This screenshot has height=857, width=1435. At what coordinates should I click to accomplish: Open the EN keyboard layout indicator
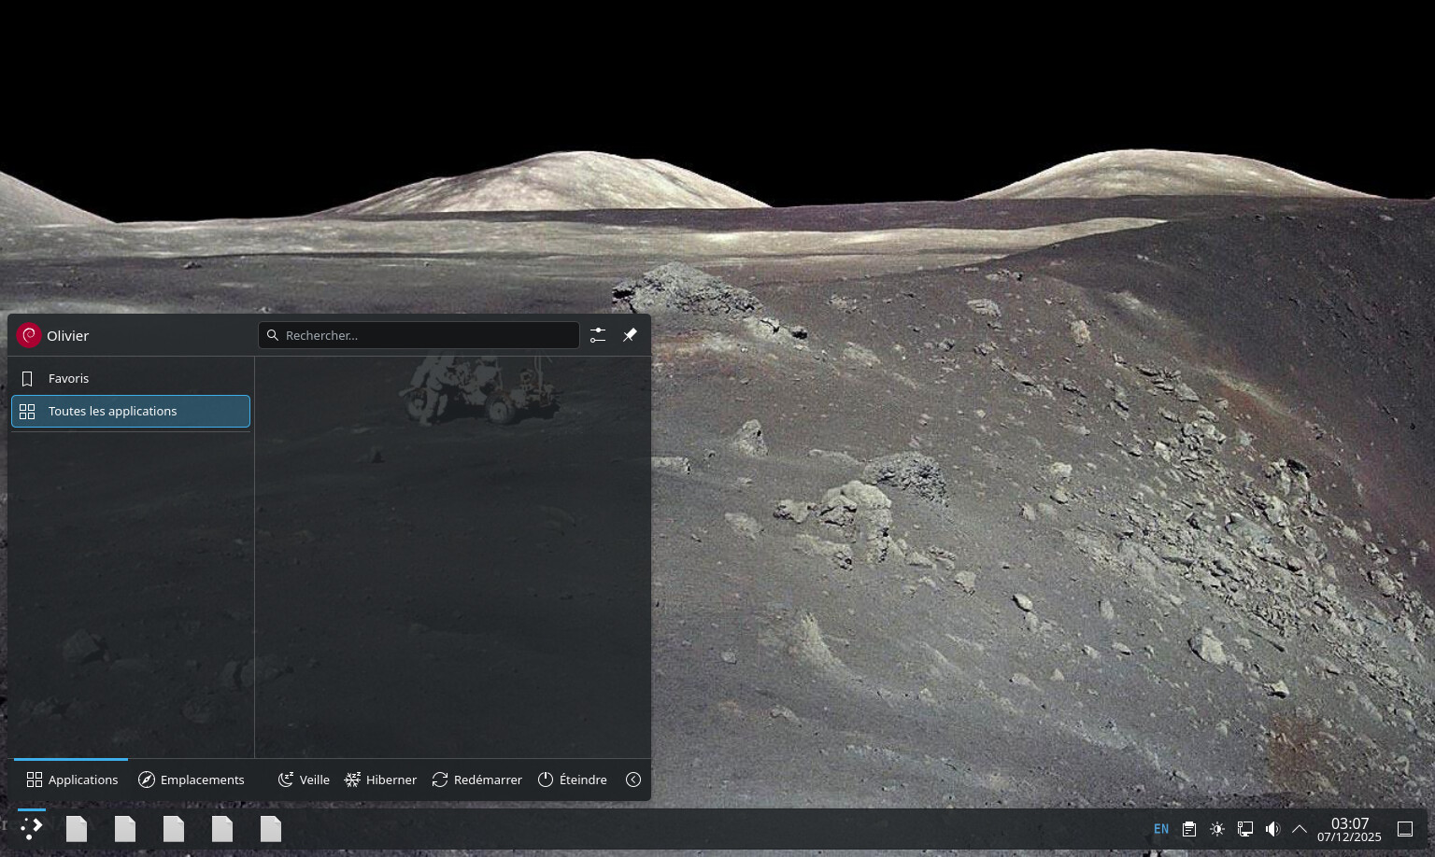[1161, 829]
